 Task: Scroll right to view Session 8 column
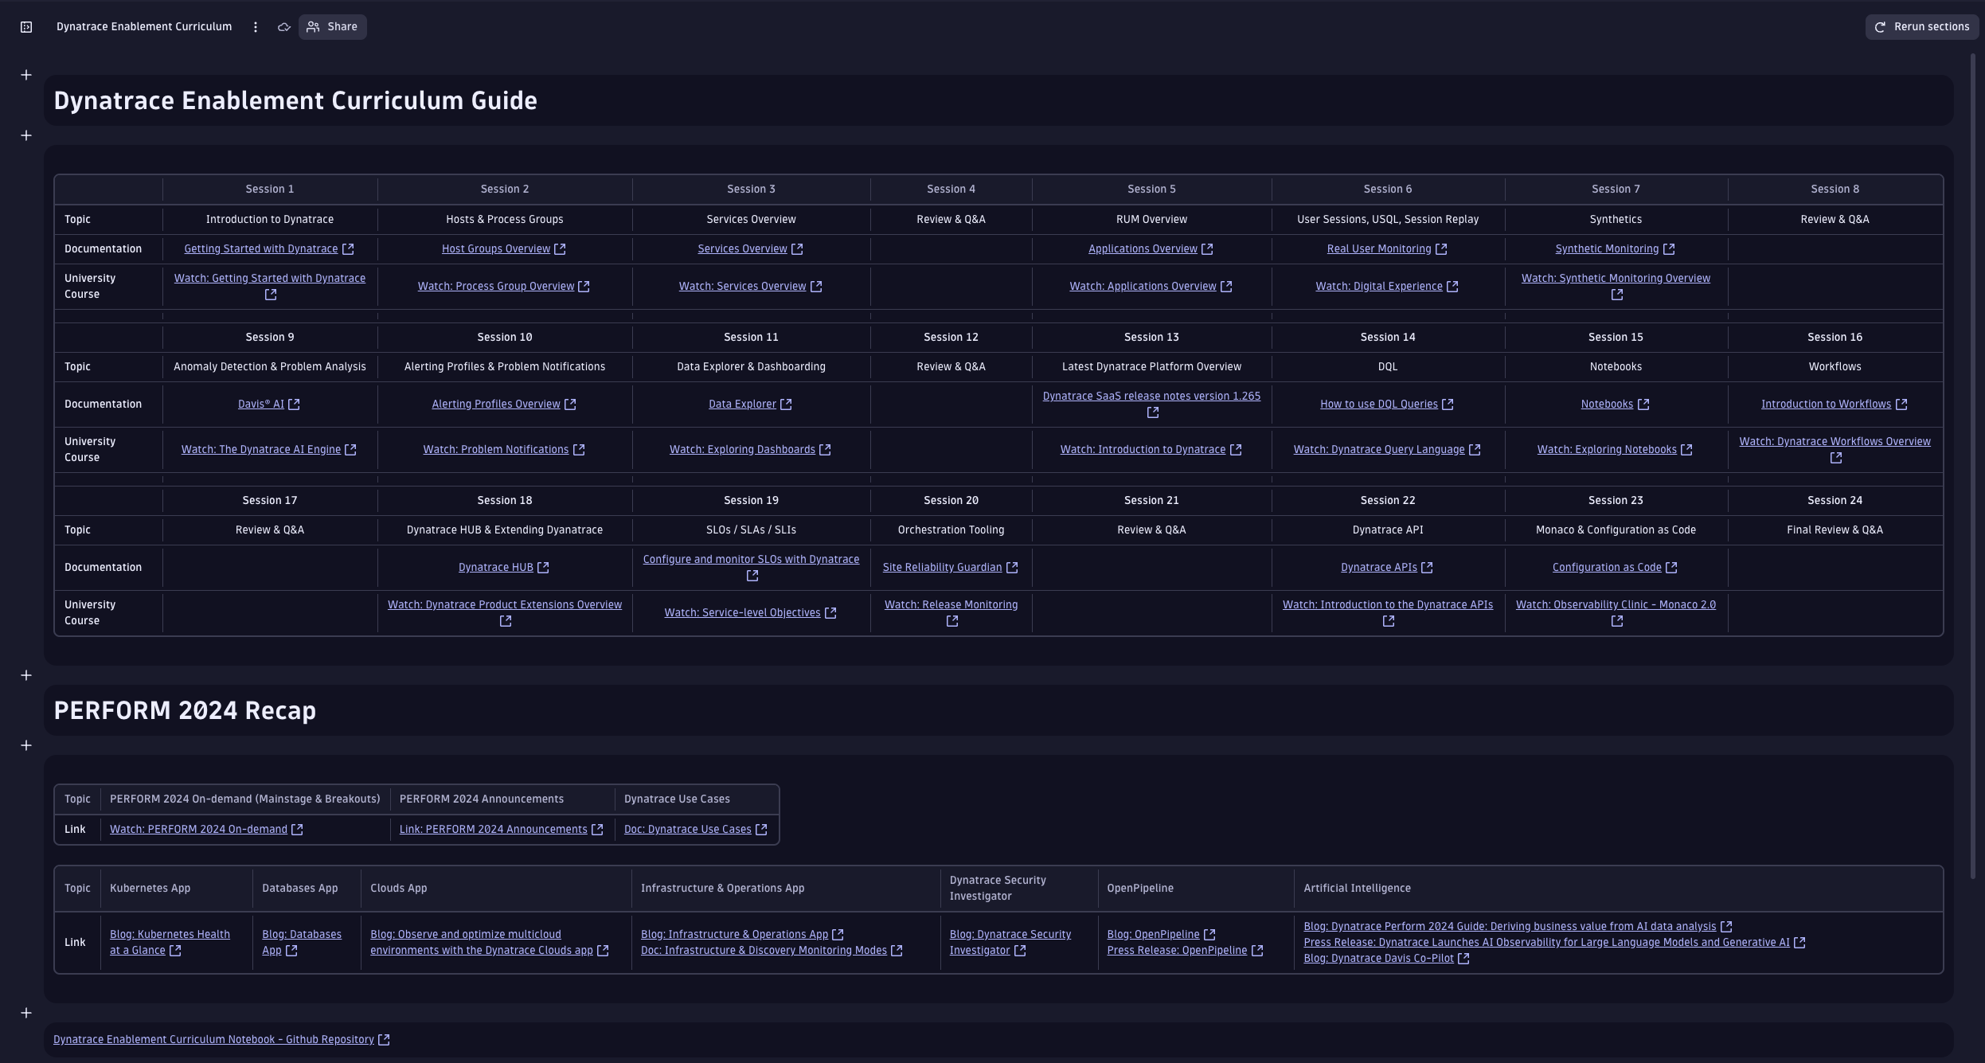click(1835, 189)
